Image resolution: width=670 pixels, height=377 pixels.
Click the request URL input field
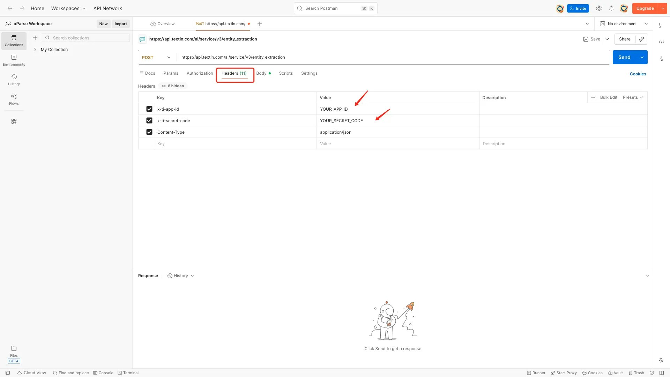[384, 57]
